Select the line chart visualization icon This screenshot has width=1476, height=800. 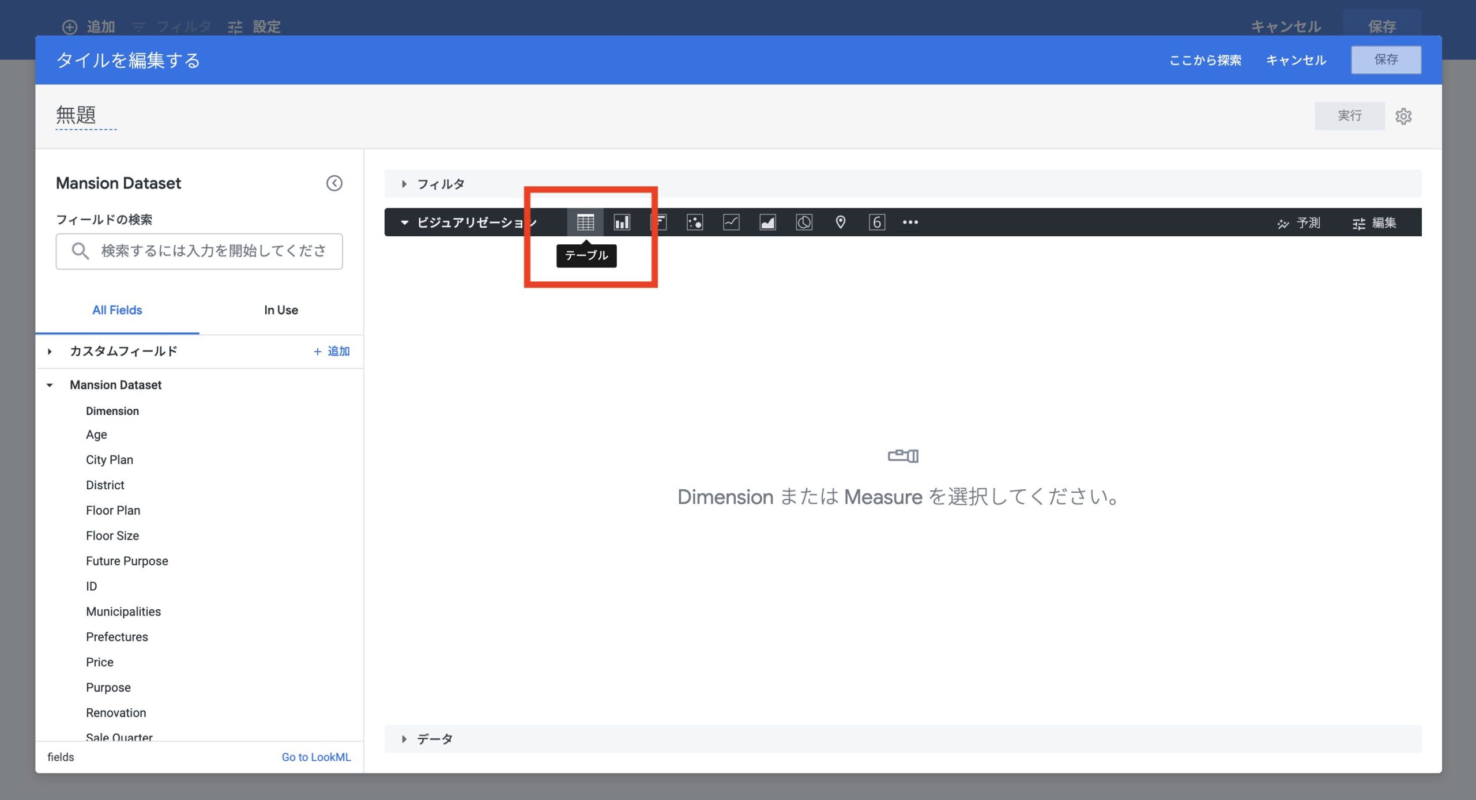731,222
